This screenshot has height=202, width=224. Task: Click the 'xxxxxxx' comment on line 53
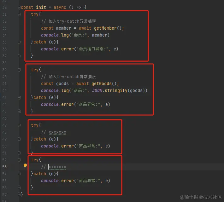(57, 167)
